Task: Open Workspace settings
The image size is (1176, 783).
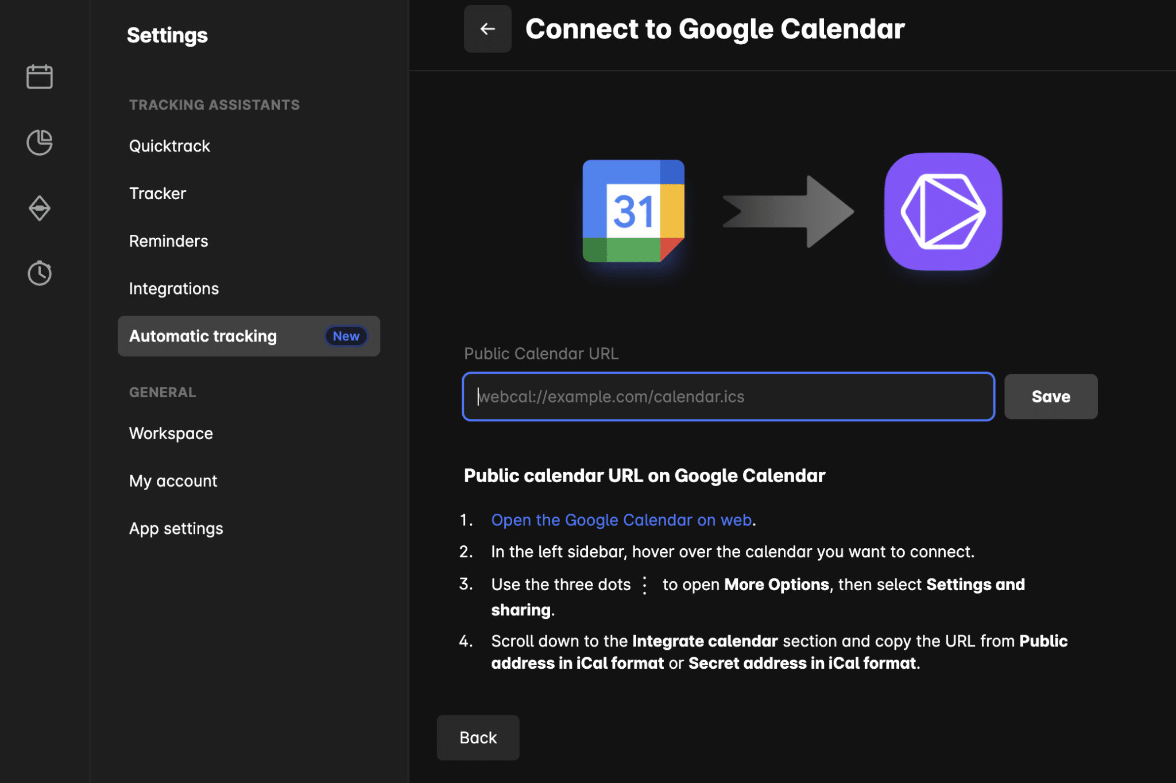Action: (171, 433)
